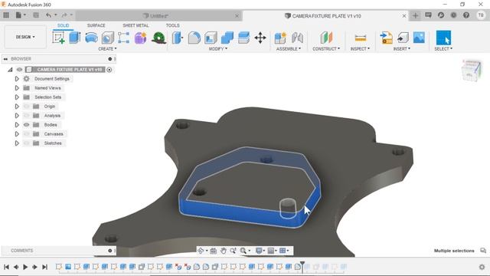490x276 pixels.
Task: Jump to timeline beginning
Action: click(6, 267)
